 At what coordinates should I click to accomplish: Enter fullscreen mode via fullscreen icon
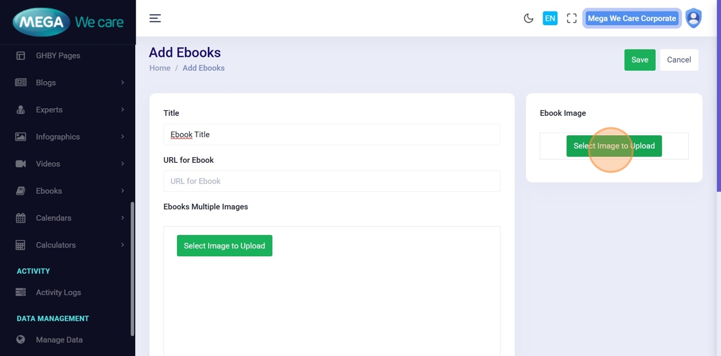click(x=572, y=18)
